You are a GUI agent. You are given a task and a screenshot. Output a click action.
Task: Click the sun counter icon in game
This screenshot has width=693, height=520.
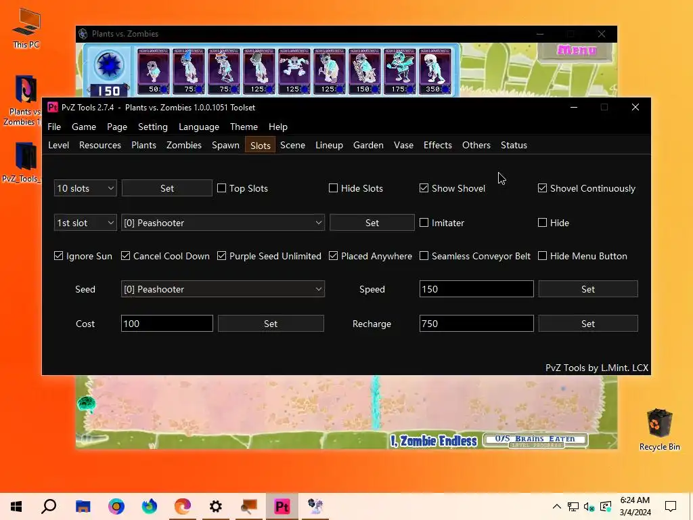[109, 65]
